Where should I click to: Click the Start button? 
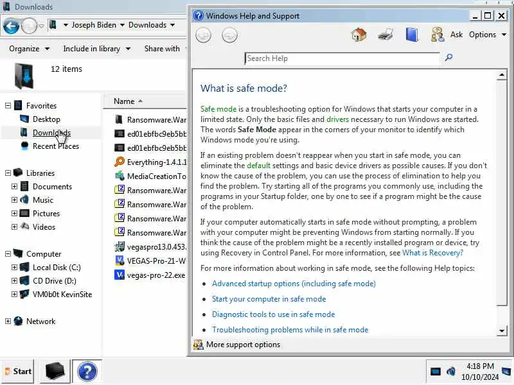(18, 372)
